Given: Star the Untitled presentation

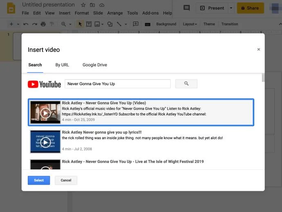Looking at the screenshot, I should pos(83,5).
